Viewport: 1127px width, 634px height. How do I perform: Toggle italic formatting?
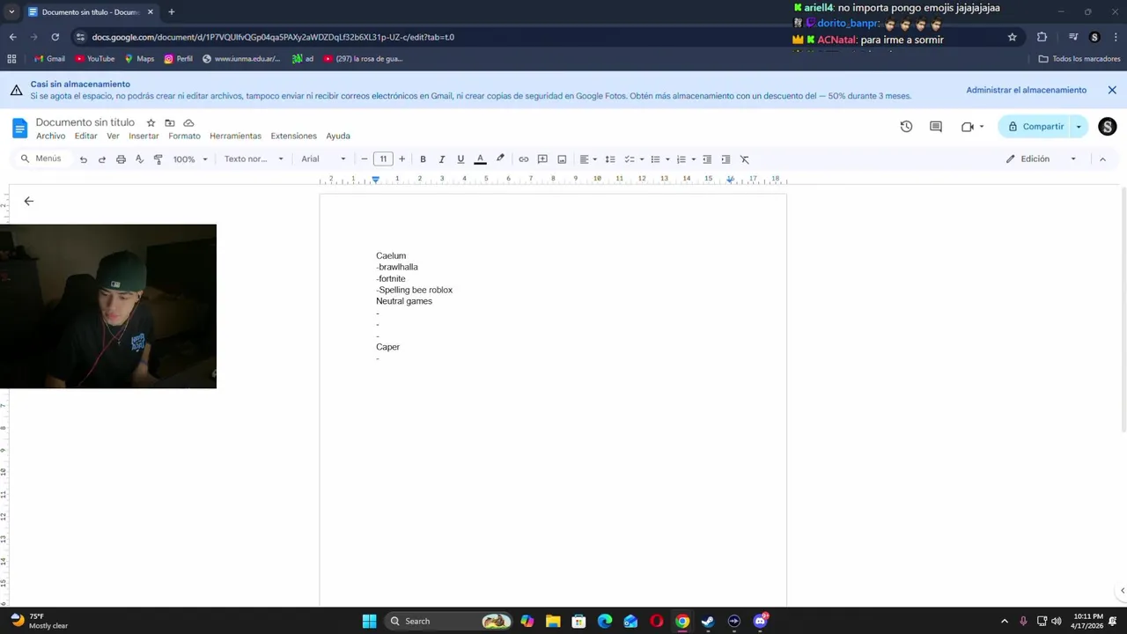[x=442, y=159]
